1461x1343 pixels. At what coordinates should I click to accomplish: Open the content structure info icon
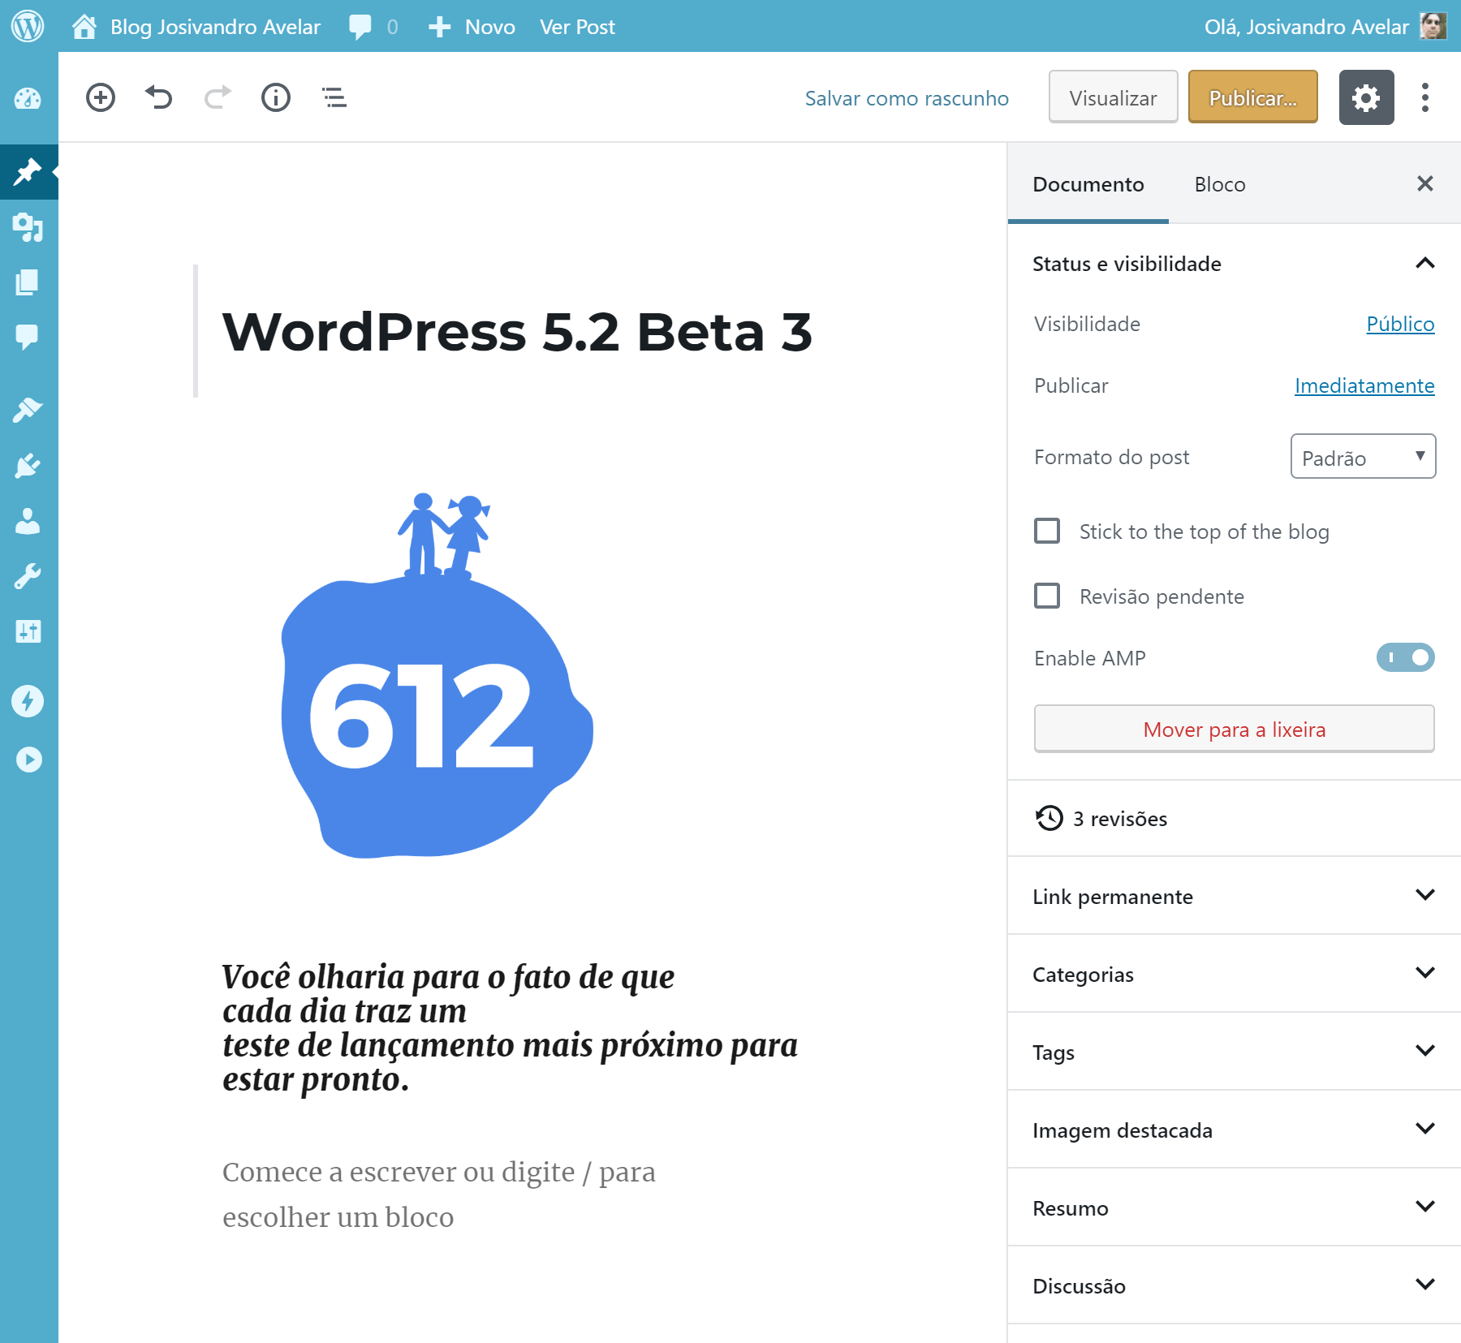point(276,98)
